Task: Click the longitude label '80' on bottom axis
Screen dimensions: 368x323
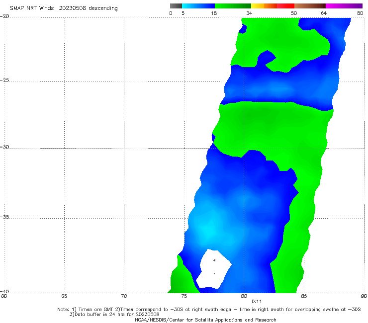Action: [244, 296]
